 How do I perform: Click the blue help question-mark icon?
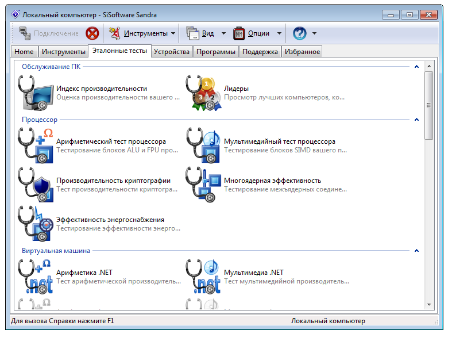tap(300, 33)
